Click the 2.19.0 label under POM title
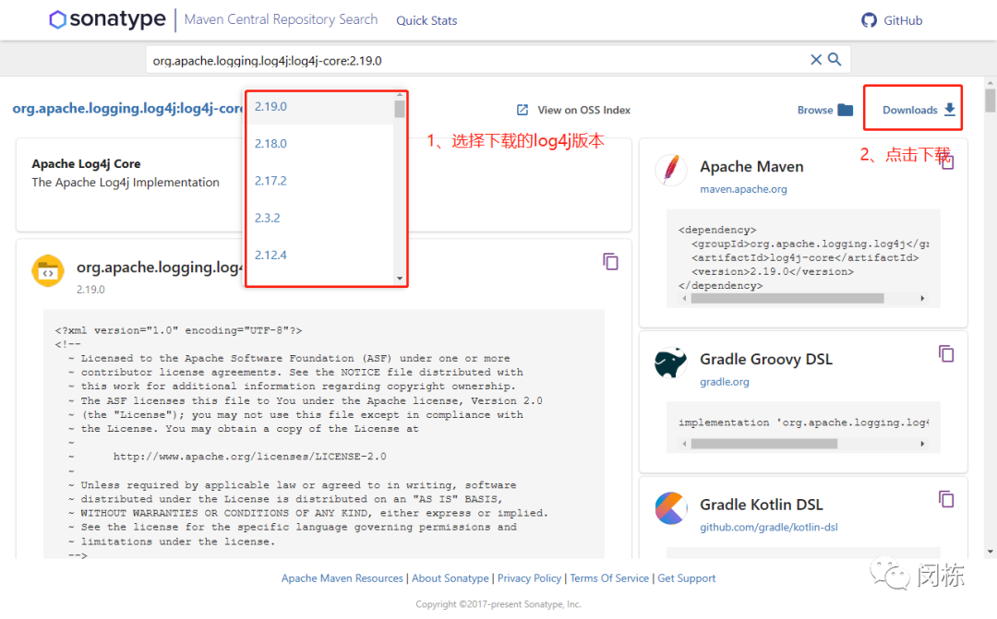This screenshot has height=619, width=997. [90, 290]
